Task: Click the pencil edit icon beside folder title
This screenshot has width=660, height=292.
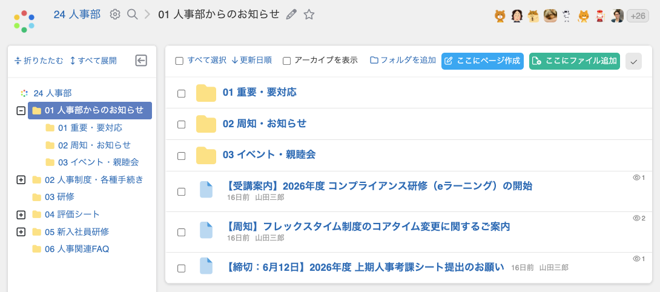Action: pyautogui.click(x=291, y=15)
